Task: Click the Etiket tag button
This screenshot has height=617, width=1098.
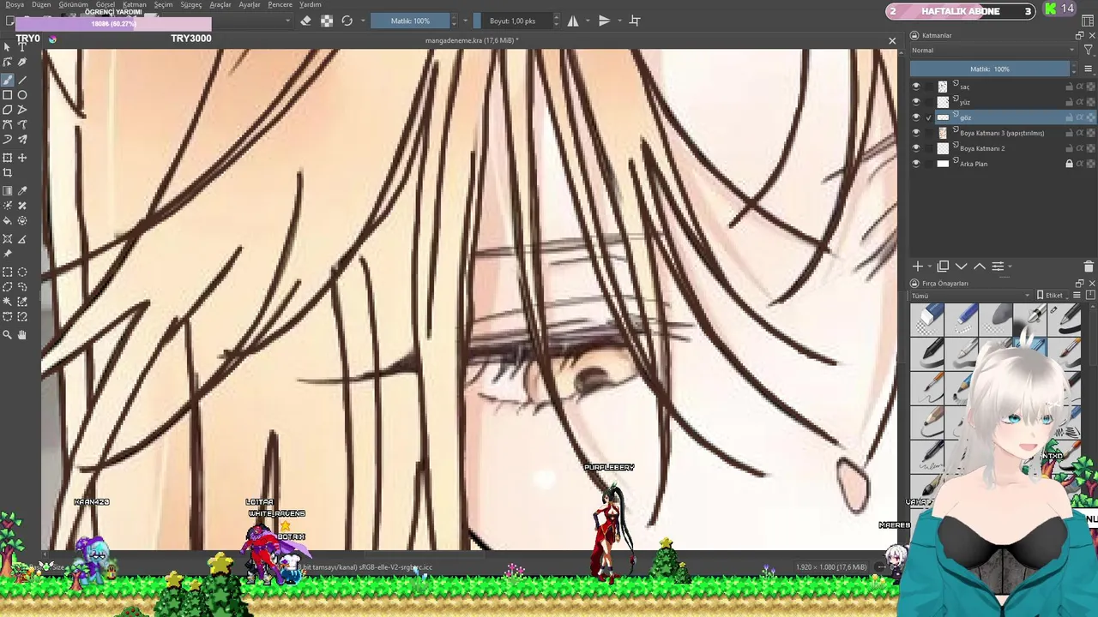Action: (1050, 296)
